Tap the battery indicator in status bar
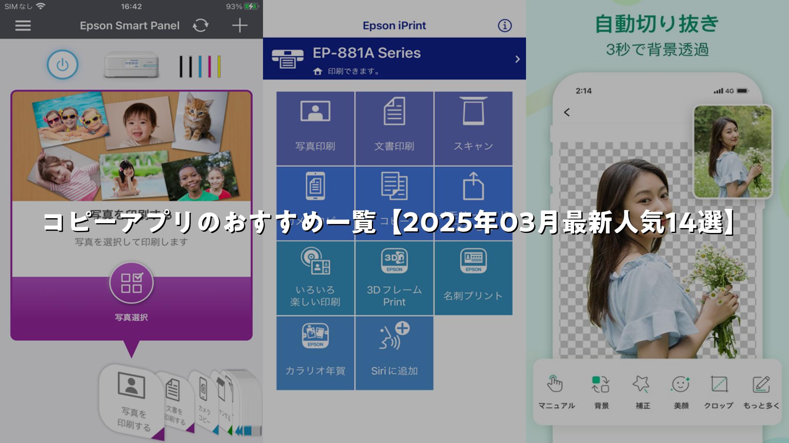789x443 pixels. pyautogui.click(x=251, y=7)
